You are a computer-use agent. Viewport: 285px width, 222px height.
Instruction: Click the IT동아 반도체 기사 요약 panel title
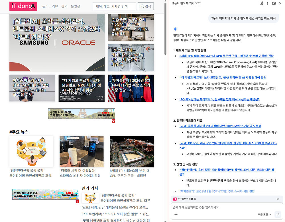tap(186, 3)
